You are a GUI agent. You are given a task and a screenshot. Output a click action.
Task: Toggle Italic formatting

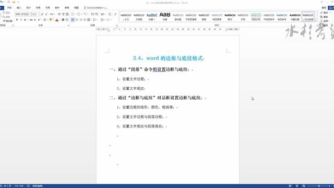(21, 20)
